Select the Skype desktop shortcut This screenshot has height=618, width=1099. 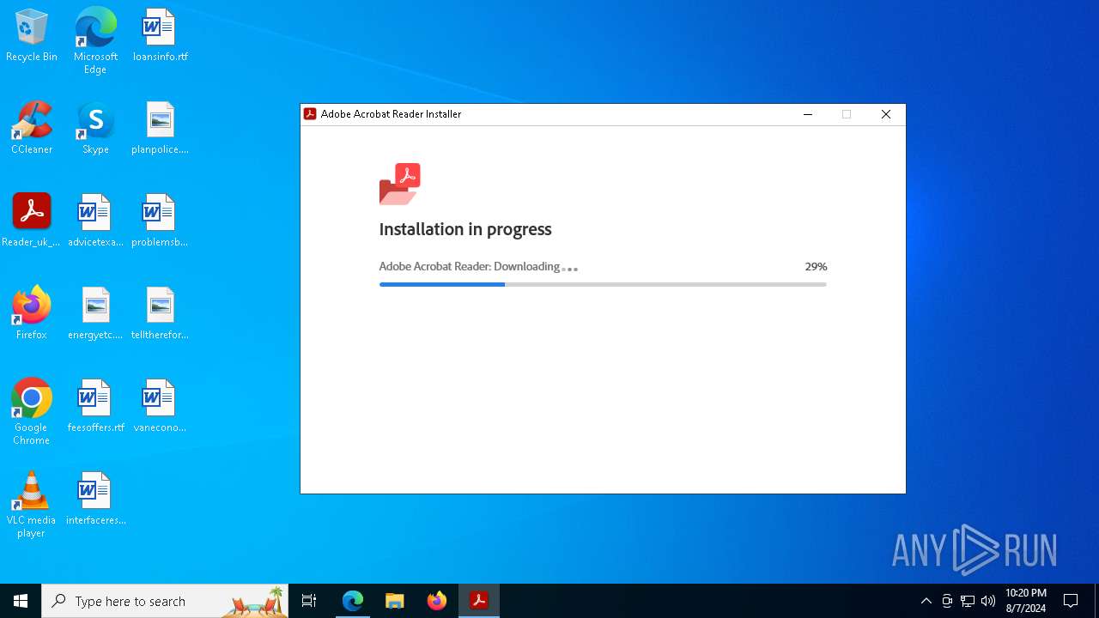95,128
